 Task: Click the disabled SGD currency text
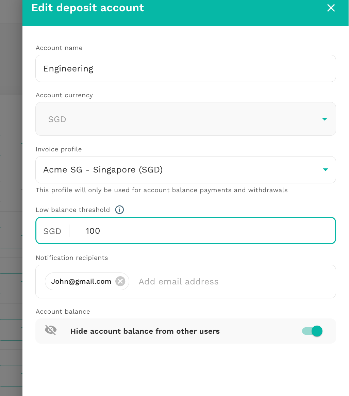click(57, 119)
